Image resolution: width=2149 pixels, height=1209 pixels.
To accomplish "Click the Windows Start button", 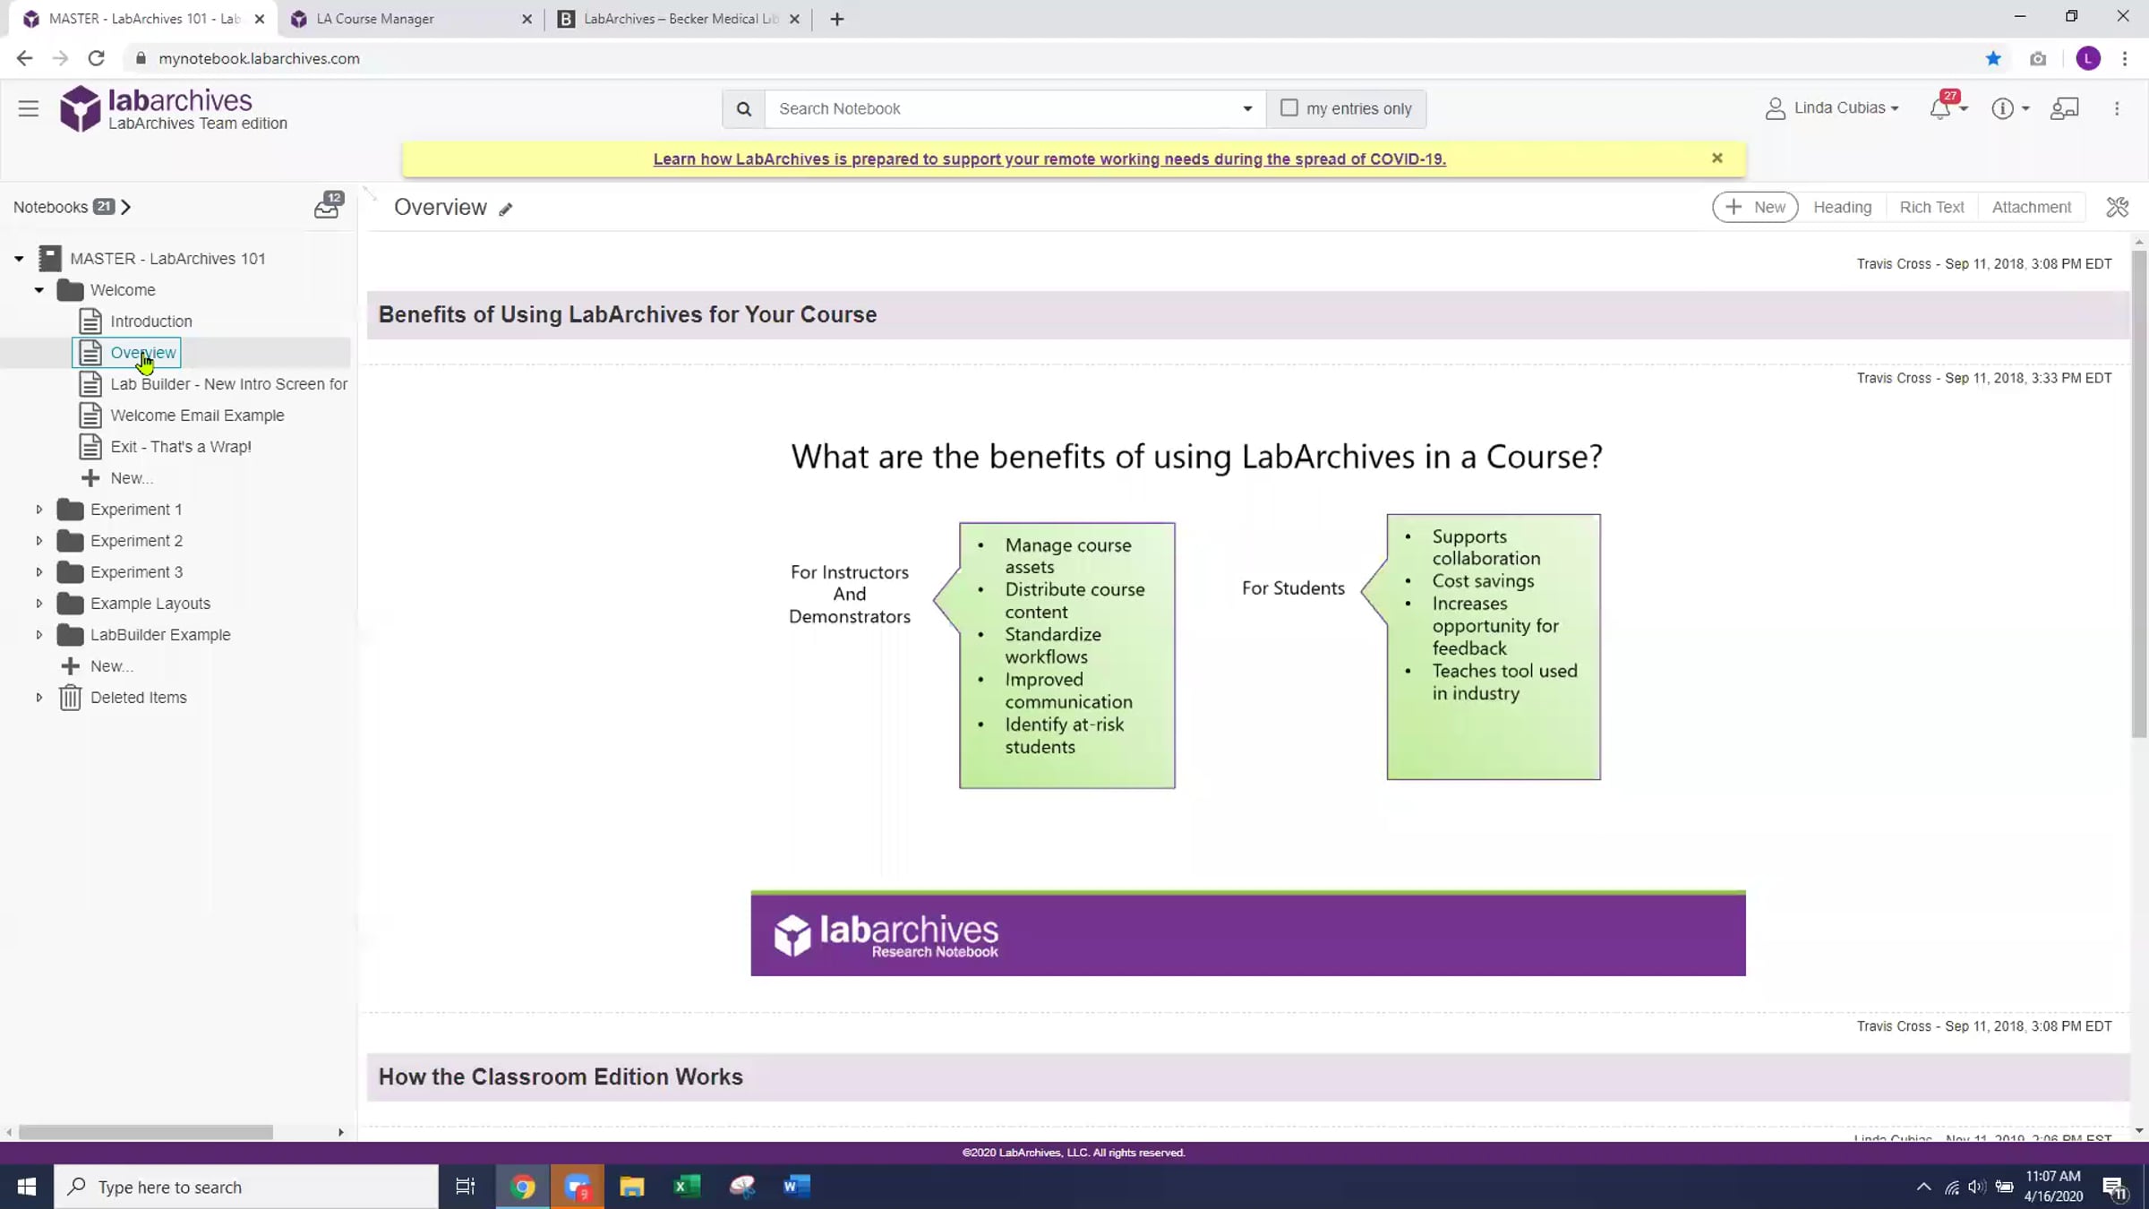I will pos(27,1187).
